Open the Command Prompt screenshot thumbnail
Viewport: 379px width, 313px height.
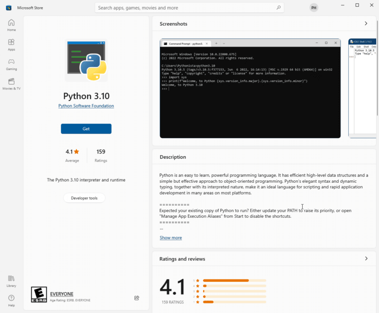click(x=250, y=89)
